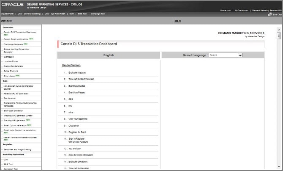Select Certain DLS Translation Dashboard in sidebar
This screenshot has height=171, width=283.
(20, 32)
